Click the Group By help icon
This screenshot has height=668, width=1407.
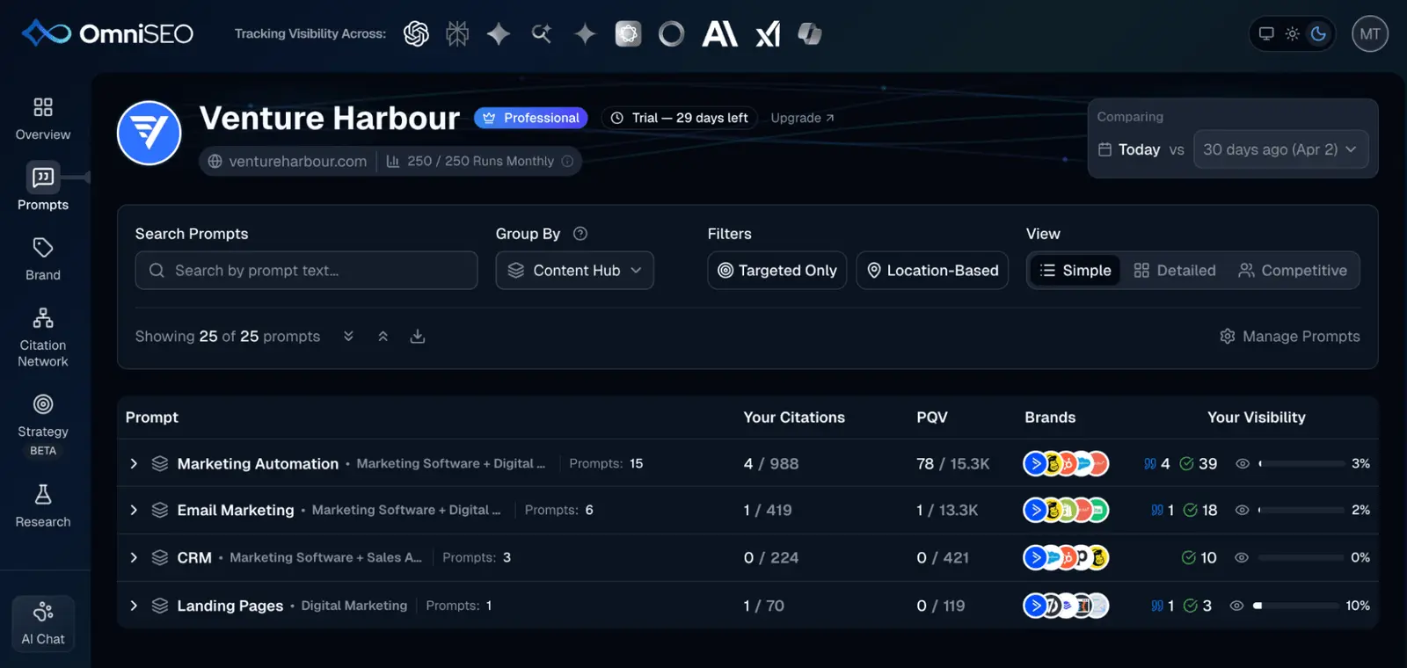580,234
